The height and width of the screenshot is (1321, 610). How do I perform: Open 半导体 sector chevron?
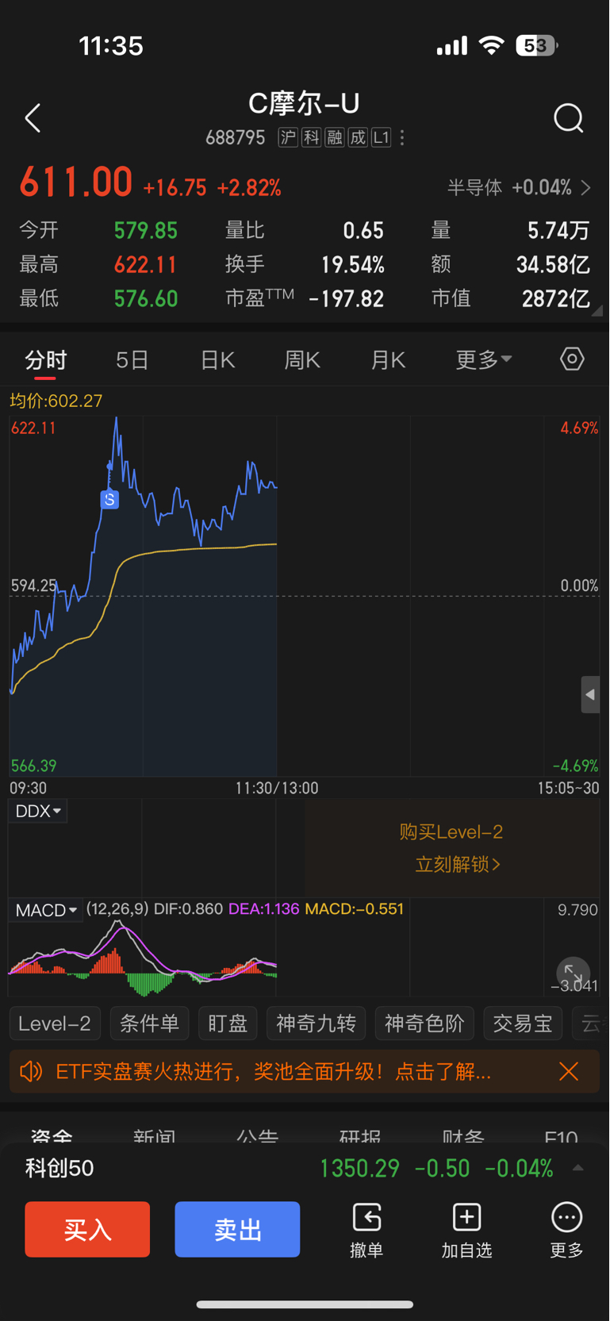pos(586,188)
